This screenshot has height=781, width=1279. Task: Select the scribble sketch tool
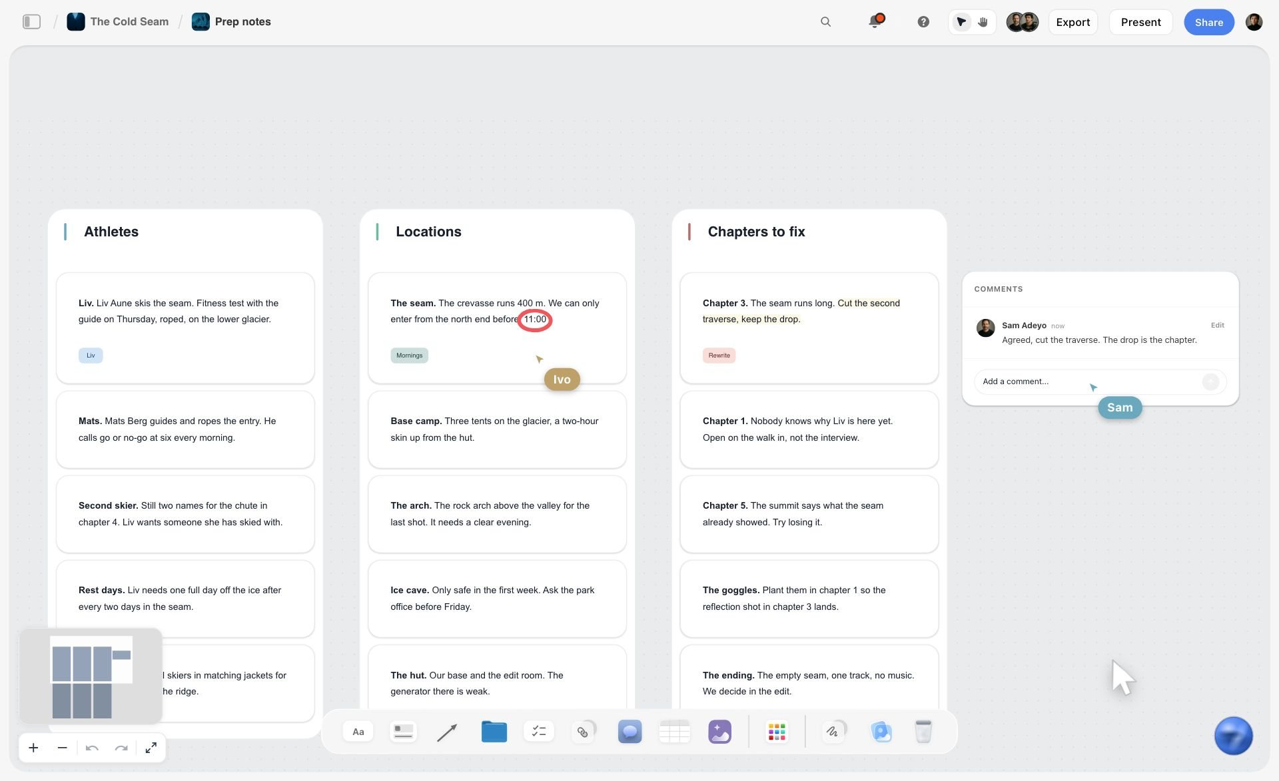pos(833,732)
